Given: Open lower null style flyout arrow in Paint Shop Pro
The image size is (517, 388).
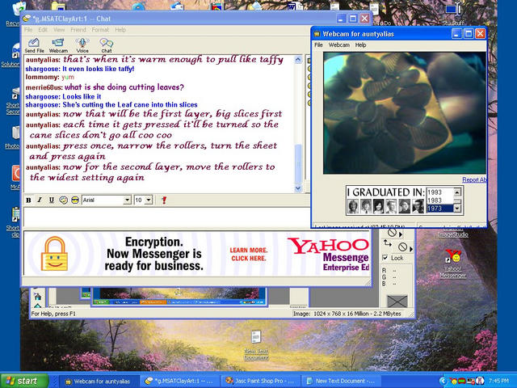Looking at the screenshot, I should [411, 249].
